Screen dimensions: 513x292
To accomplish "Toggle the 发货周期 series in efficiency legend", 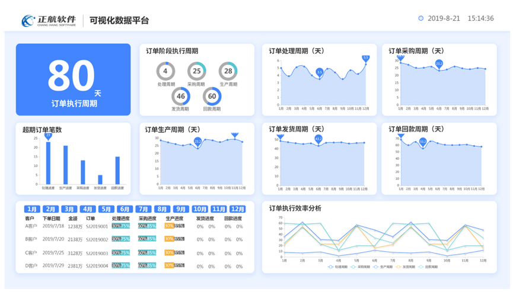I will pos(405,267).
